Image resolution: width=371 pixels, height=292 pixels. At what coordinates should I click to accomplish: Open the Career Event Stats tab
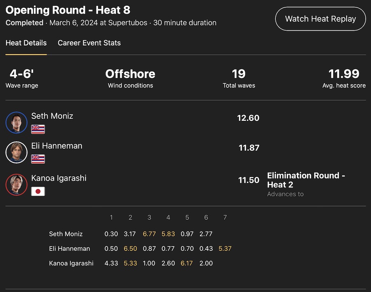pyautogui.click(x=89, y=43)
